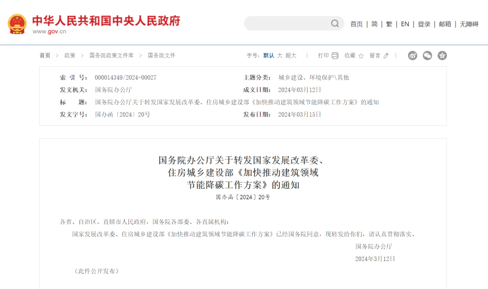The image size is (488, 289).
Task: Open 国务院文件 breadcrumb
Action: 161,56
